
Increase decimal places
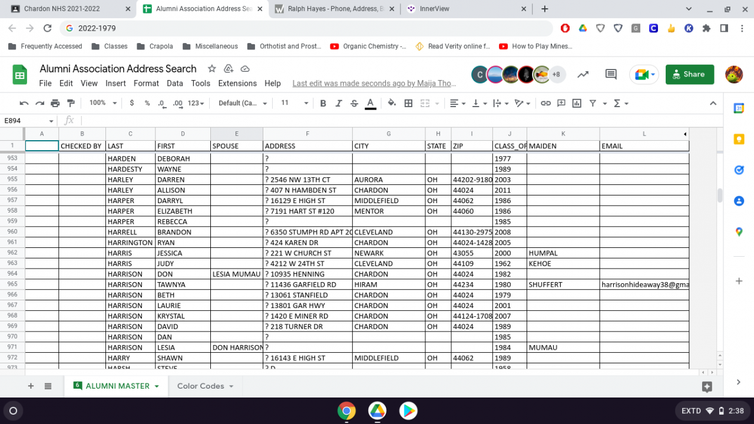point(178,103)
